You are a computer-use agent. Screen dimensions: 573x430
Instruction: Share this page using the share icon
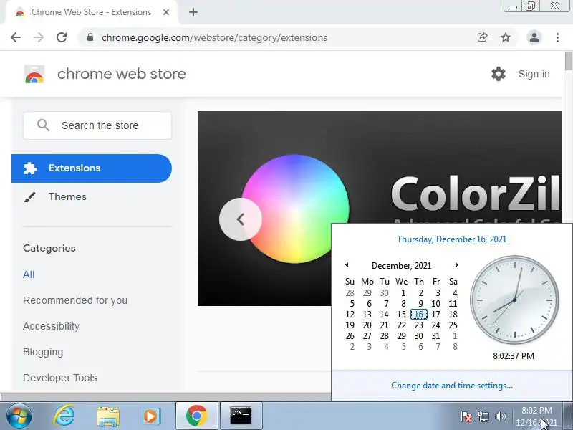pyautogui.click(x=482, y=37)
